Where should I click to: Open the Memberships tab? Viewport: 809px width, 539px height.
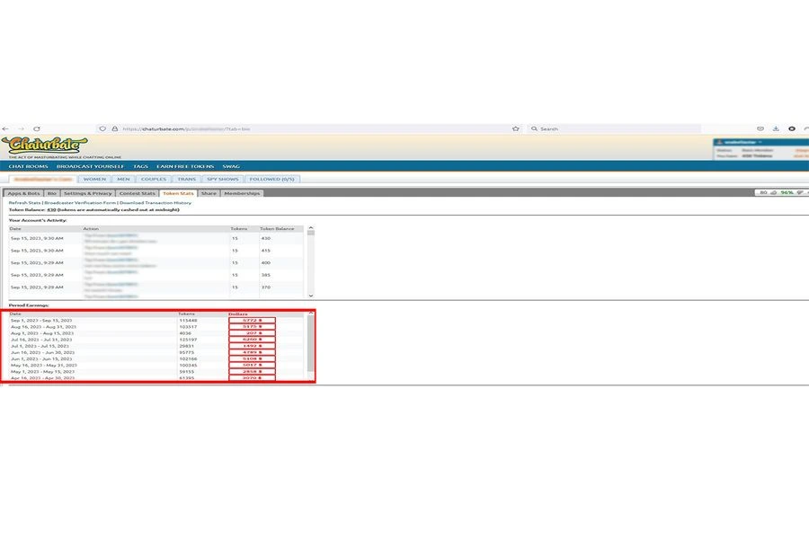coord(242,193)
